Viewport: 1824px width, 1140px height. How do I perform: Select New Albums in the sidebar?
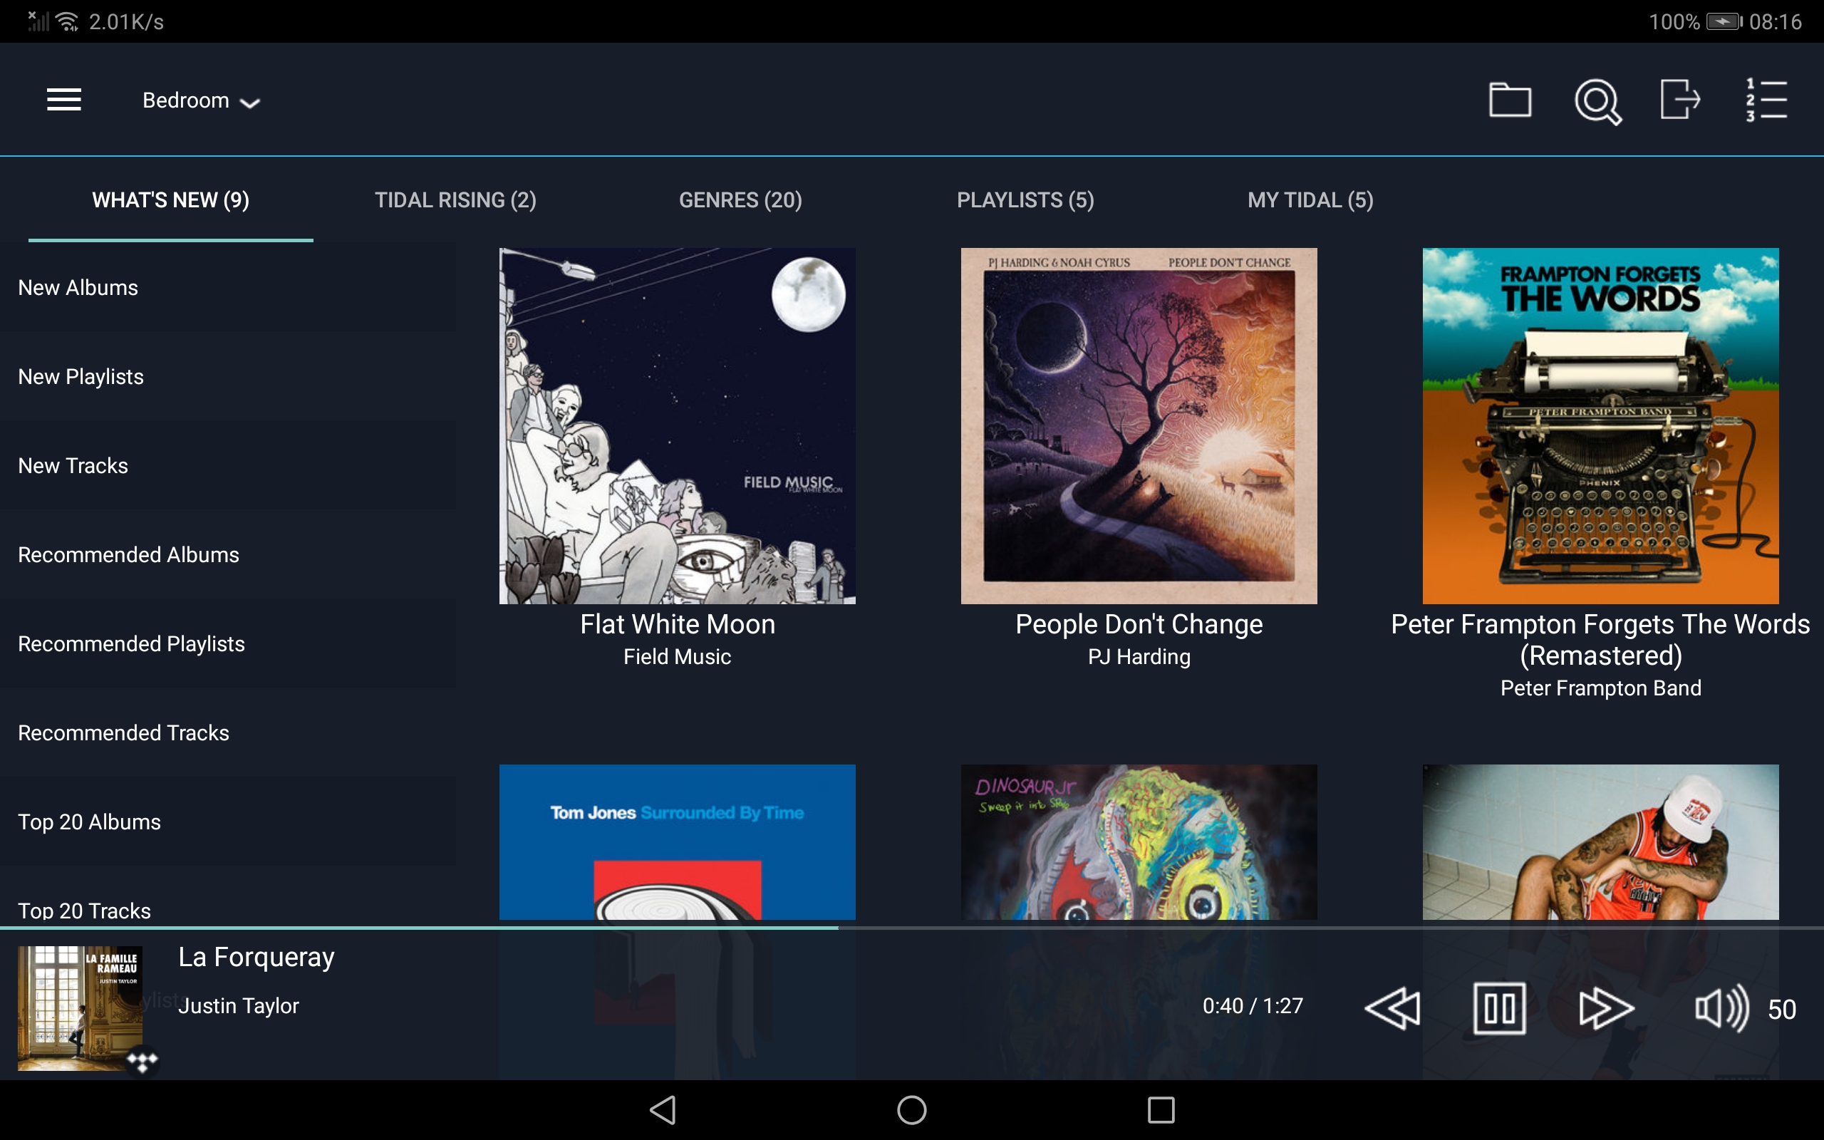click(x=78, y=287)
